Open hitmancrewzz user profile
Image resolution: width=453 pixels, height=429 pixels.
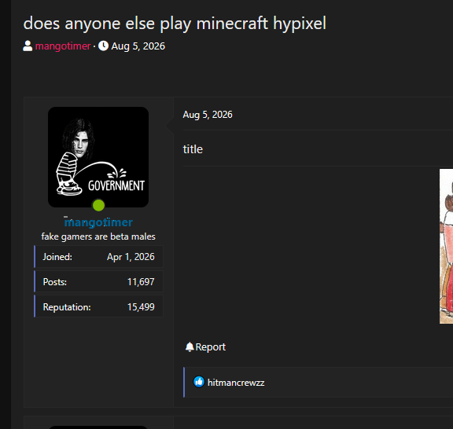coord(236,383)
